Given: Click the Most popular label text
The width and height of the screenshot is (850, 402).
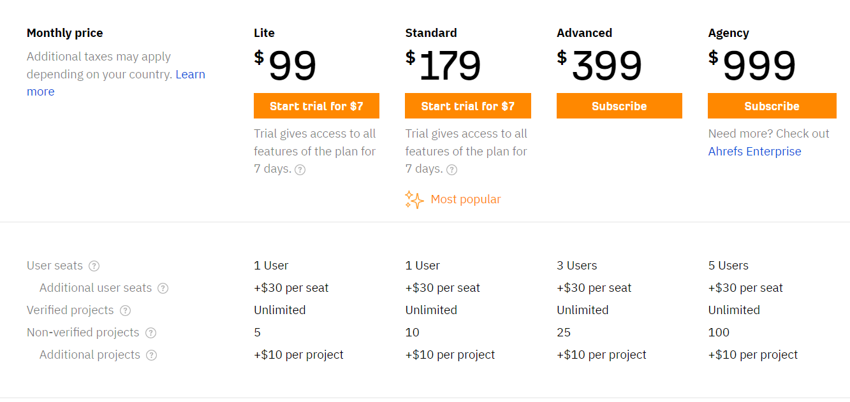Looking at the screenshot, I should tap(465, 199).
